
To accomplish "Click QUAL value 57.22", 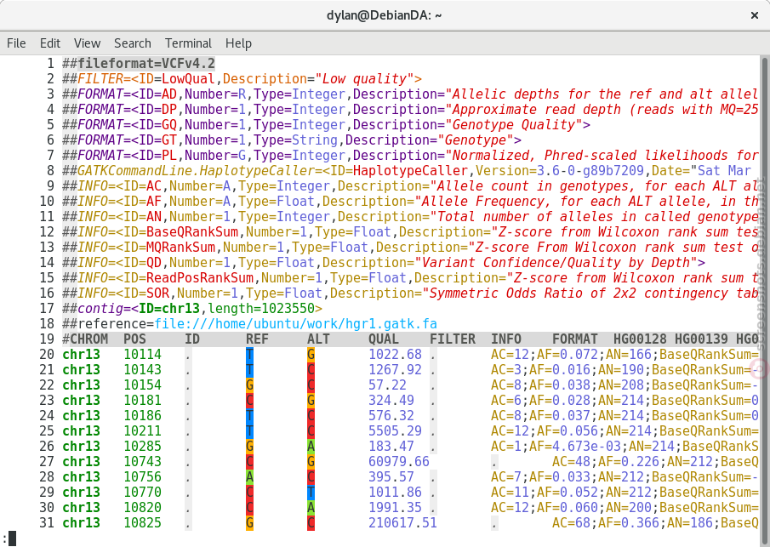I will click(x=387, y=385).
